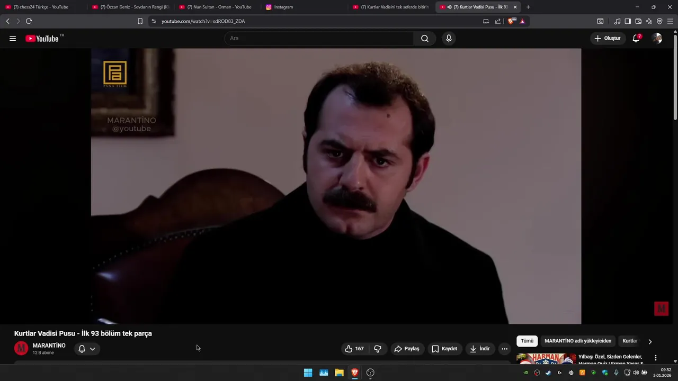The image size is (678, 381).
Task: Select MARANTİNO adlı yükleyiciden chip
Action: point(578,341)
